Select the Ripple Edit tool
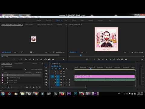Screen dimensions: 145x109 point(46,71)
